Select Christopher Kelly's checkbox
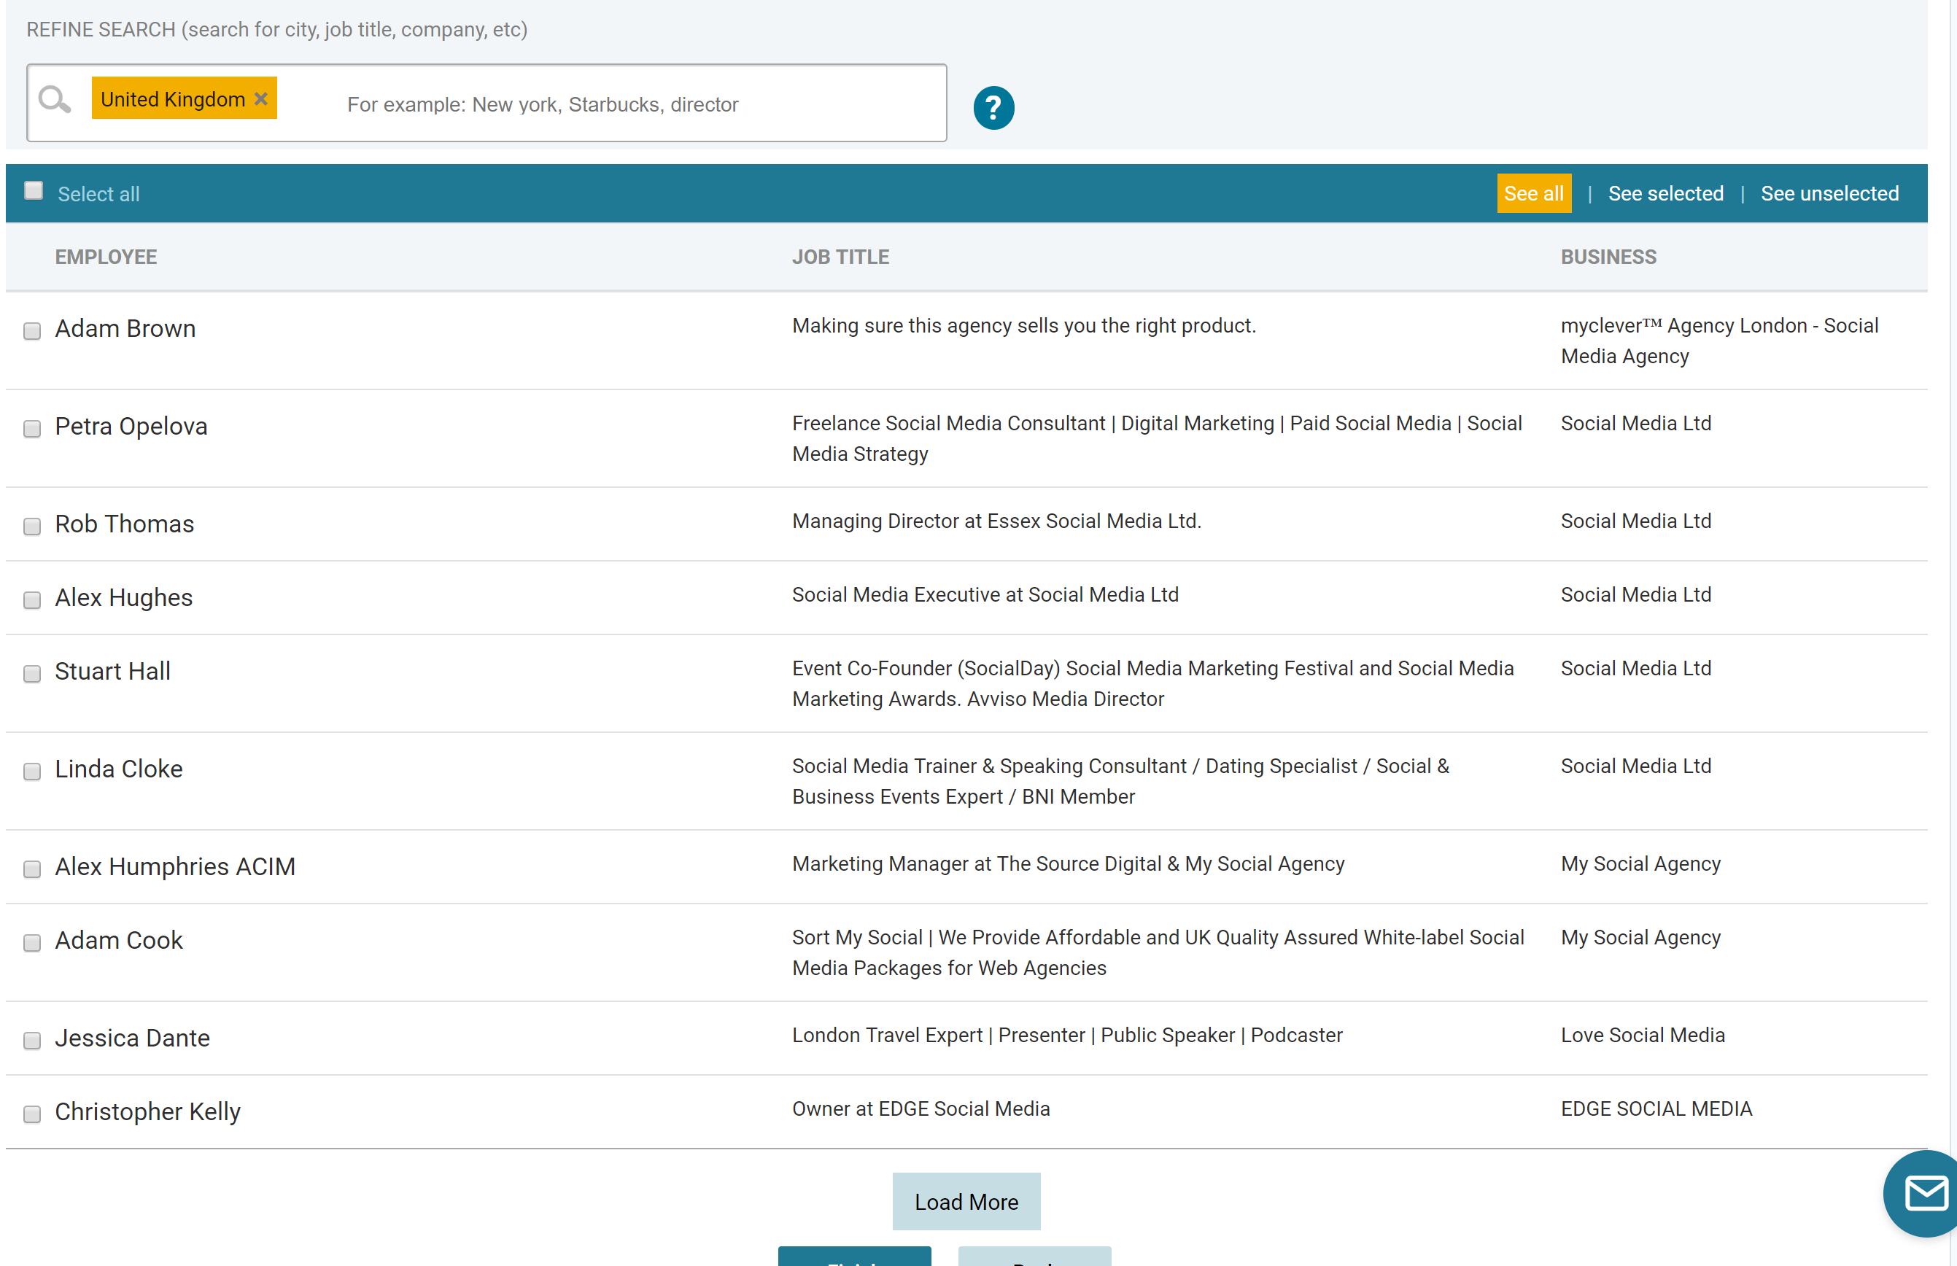 click(32, 1115)
